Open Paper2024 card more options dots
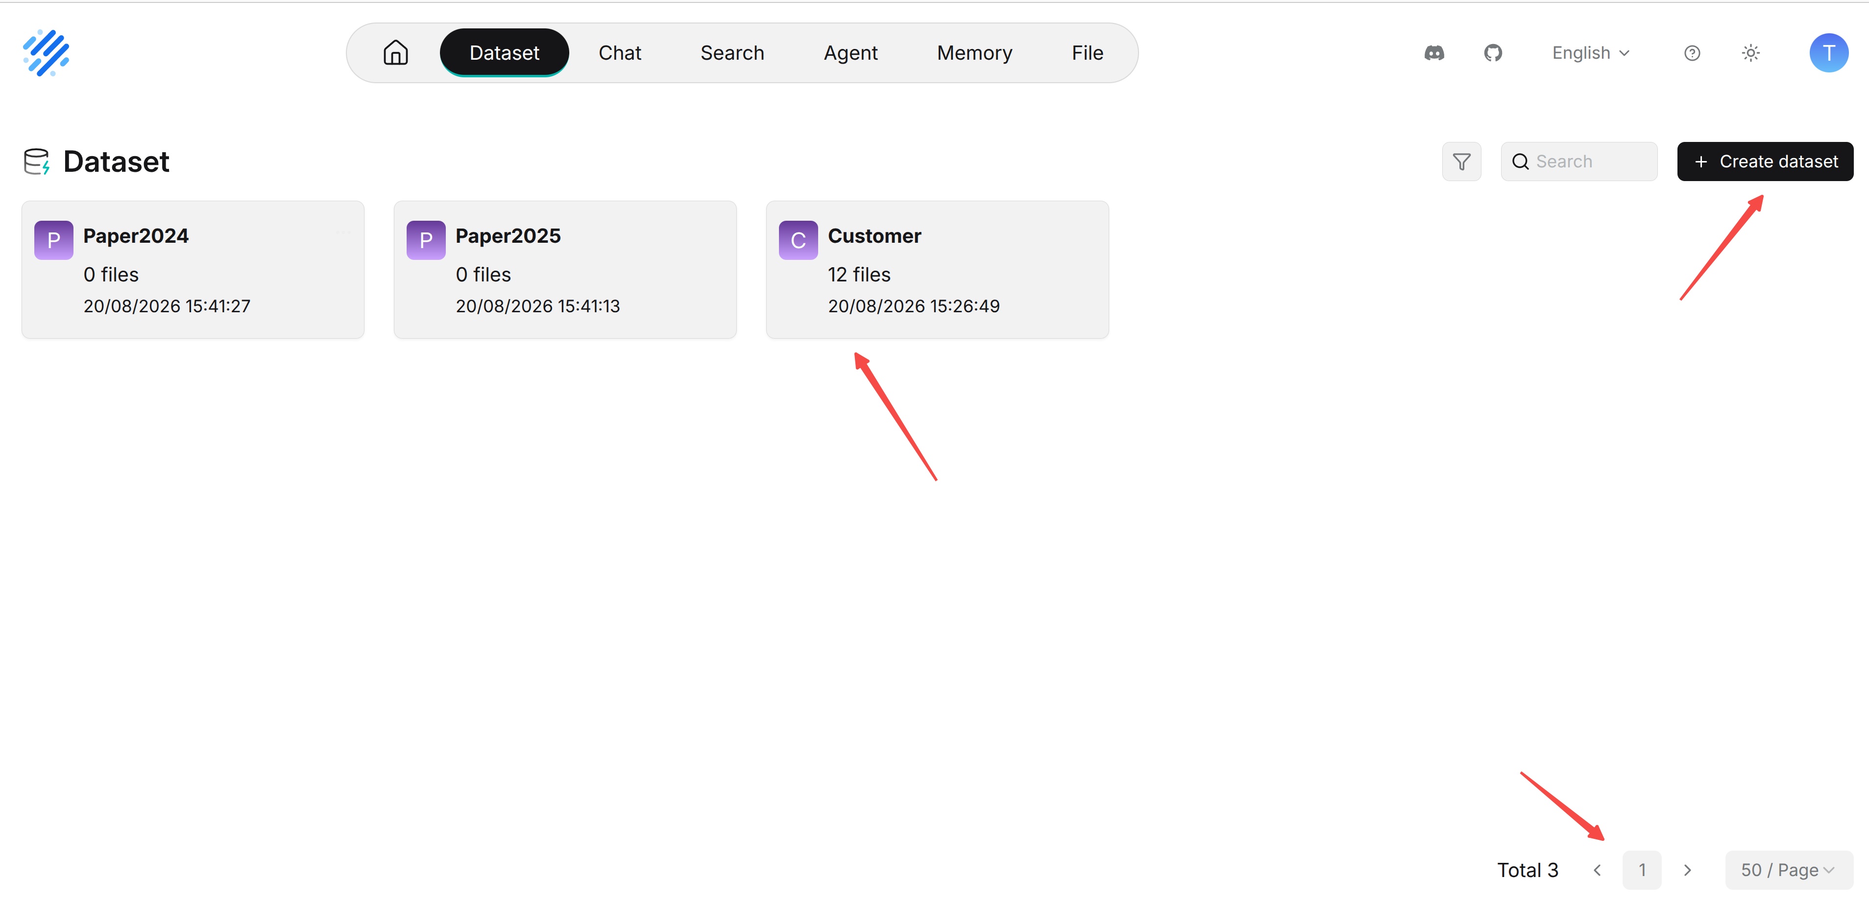Screen dimensions: 1869x902 [x=343, y=233]
